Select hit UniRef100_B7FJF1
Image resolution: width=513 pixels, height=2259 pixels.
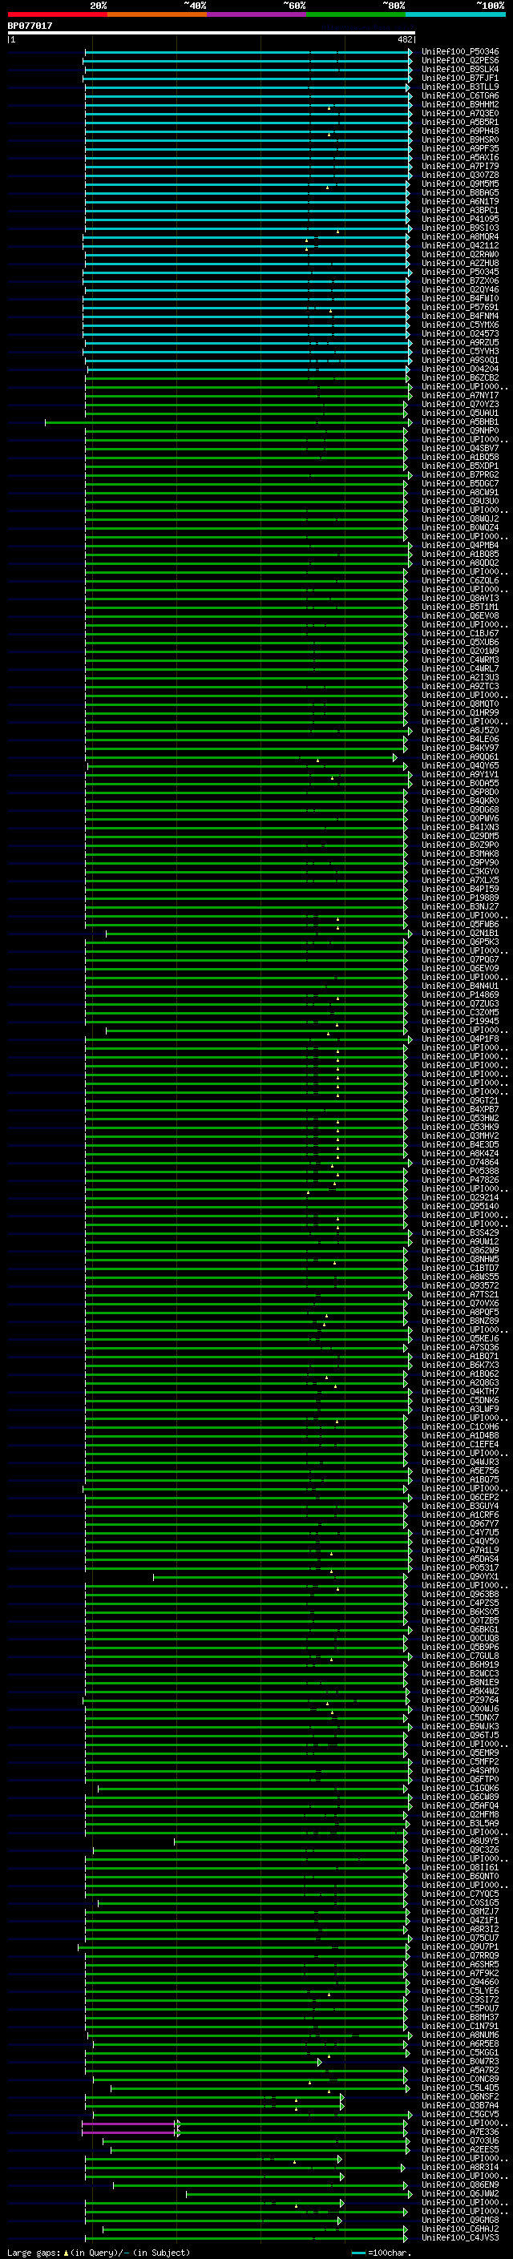coord(460,78)
